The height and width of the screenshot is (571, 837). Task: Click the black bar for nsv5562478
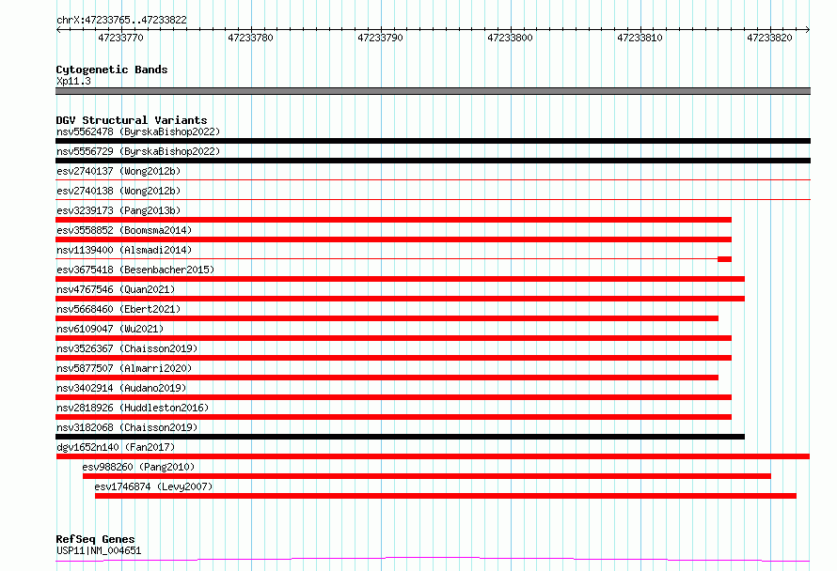click(x=433, y=141)
